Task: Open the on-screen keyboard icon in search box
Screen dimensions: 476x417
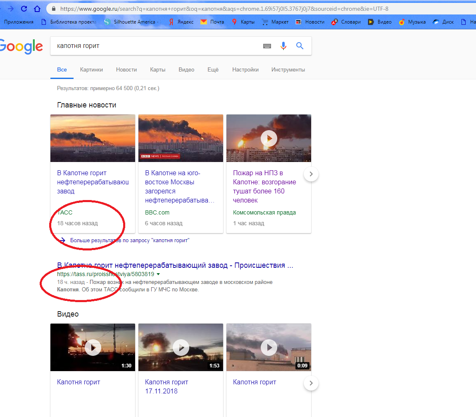Action: click(x=267, y=46)
